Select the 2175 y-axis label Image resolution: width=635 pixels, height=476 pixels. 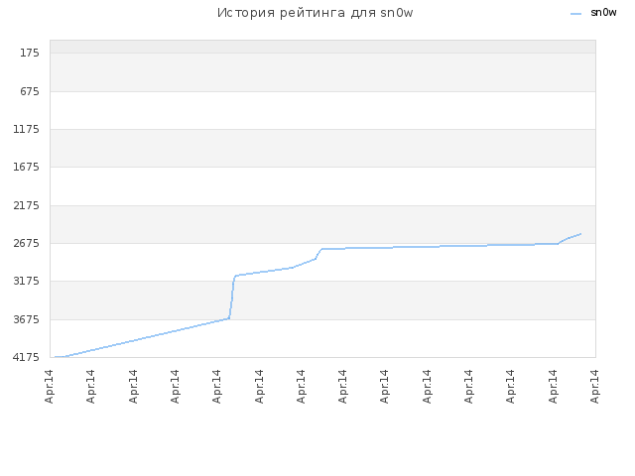tap(27, 205)
